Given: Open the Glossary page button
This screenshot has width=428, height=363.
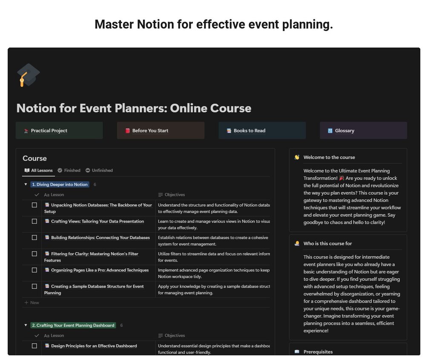Looking at the screenshot, I should (363, 131).
